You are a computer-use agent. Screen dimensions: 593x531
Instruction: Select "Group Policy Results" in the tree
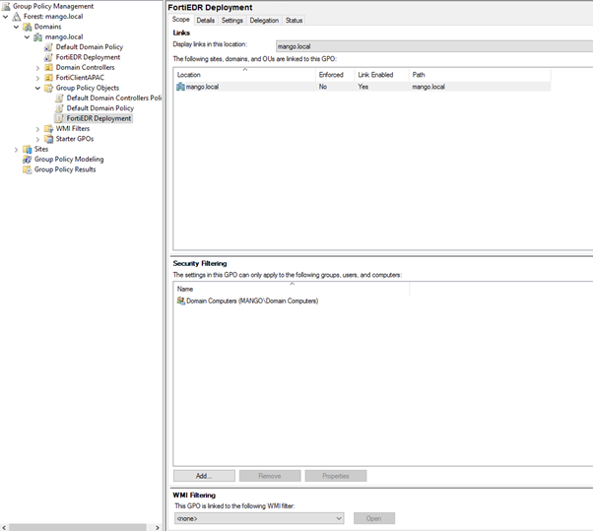point(65,169)
